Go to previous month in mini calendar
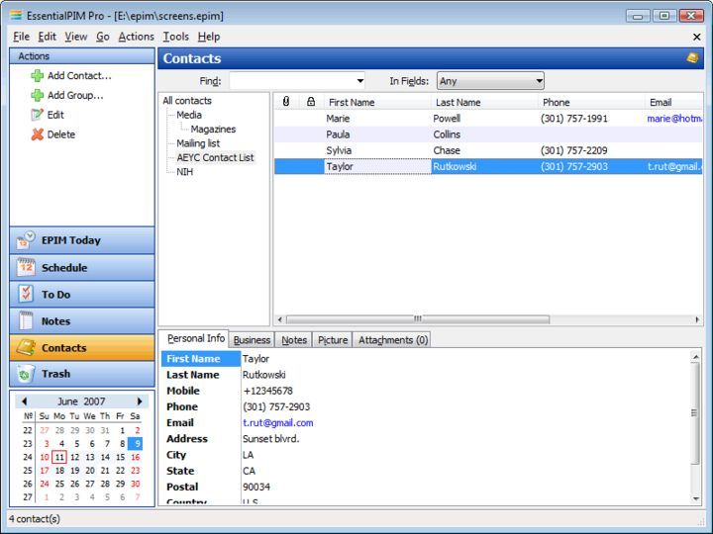This screenshot has width=713, height=534. [24, 400]
